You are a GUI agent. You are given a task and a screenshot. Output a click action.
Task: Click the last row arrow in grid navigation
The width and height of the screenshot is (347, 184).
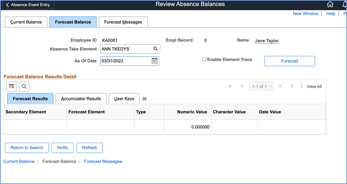pyautogui.click(x=293, y=86)
